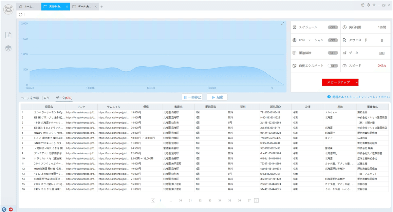Click the refresh icon below the tabs
Viewport: 393px width, 212px height.
pyautogui.click(x=21, y=14)
